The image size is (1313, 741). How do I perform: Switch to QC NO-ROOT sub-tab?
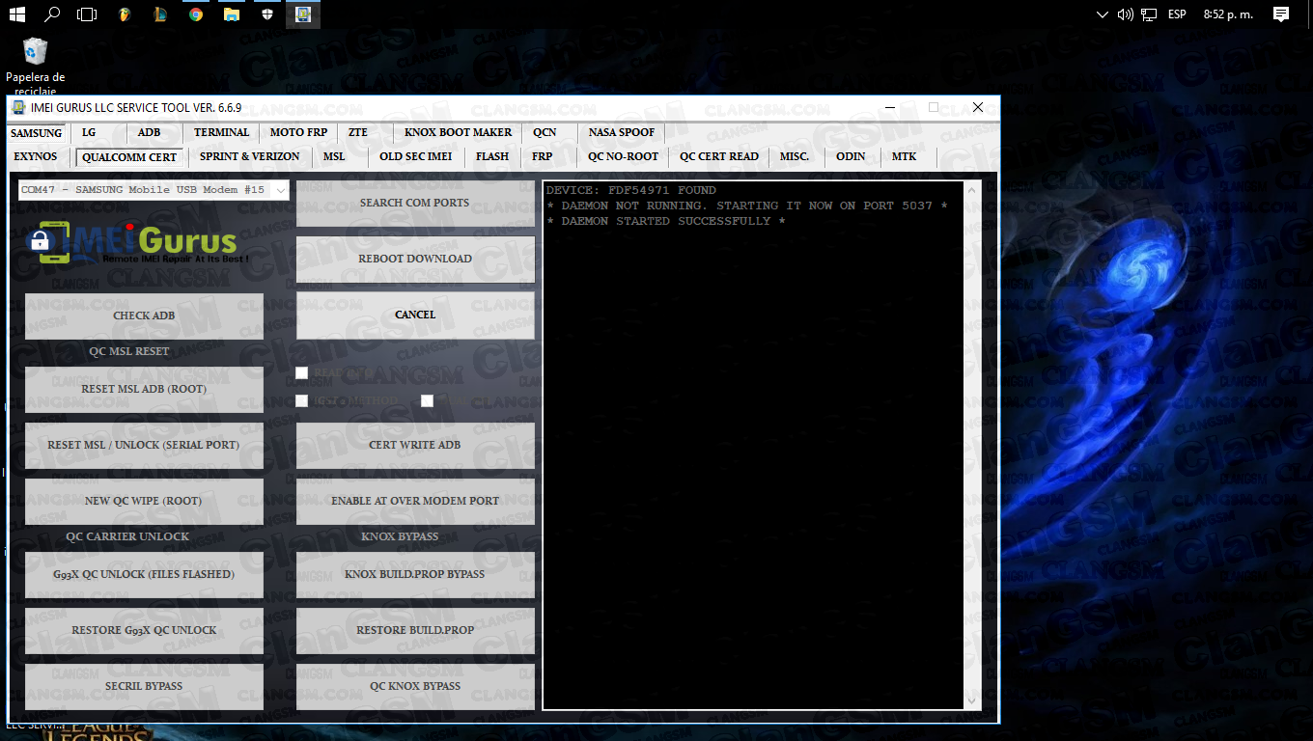pyautogui.click(x=623, y=156)
